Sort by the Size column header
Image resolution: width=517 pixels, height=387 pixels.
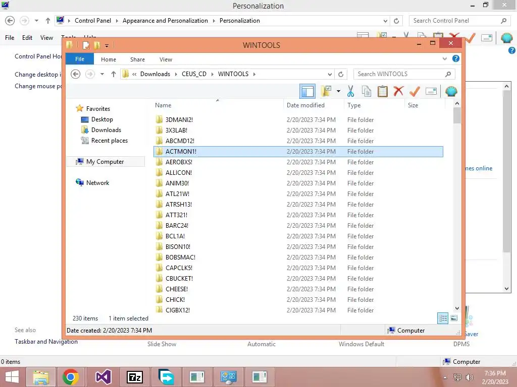pyautogui.click(x=413, y=105)
